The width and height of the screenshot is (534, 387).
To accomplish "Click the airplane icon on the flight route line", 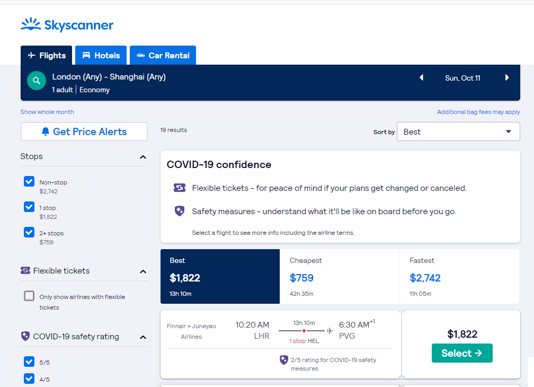I will pyautogui.click(x=330, y=331).
